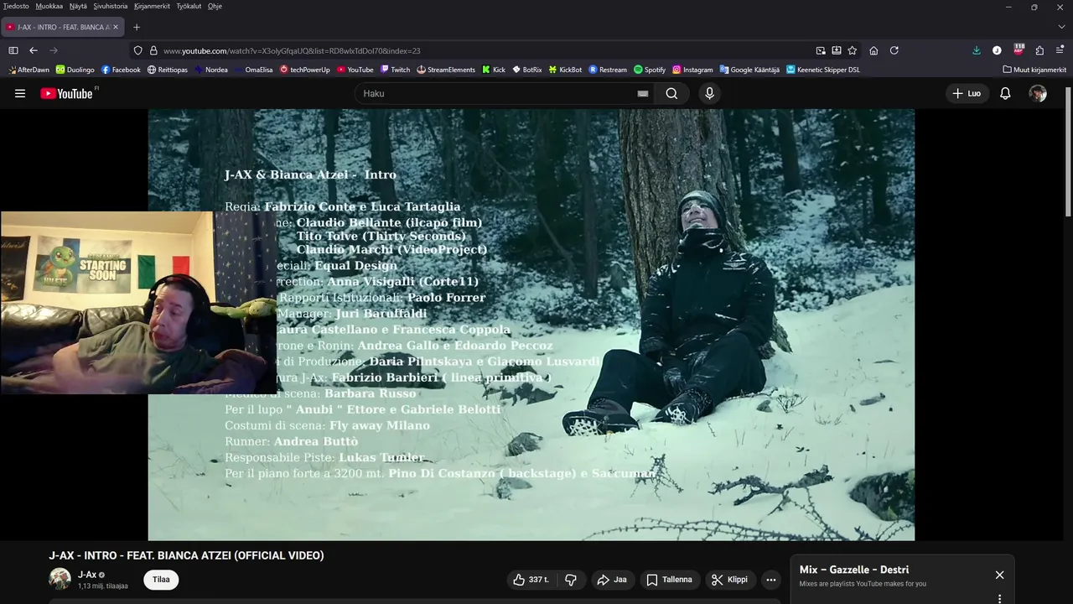This screenshot has width=1073, height=604.
Task: Start voice search with the microphone
Action: coord(710,93)
